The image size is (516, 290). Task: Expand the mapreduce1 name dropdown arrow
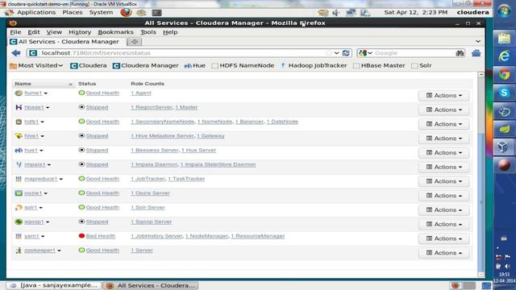61,179
